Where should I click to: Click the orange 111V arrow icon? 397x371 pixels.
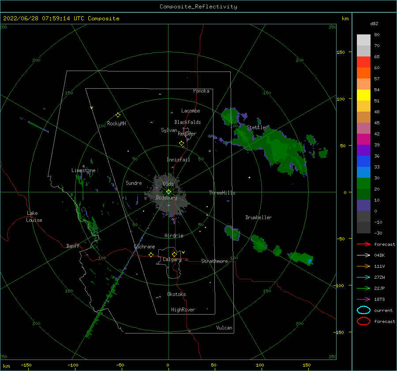[x=363, y=266]
